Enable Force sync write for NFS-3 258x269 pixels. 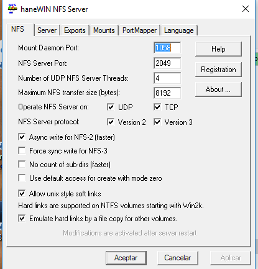pos(22,150)
